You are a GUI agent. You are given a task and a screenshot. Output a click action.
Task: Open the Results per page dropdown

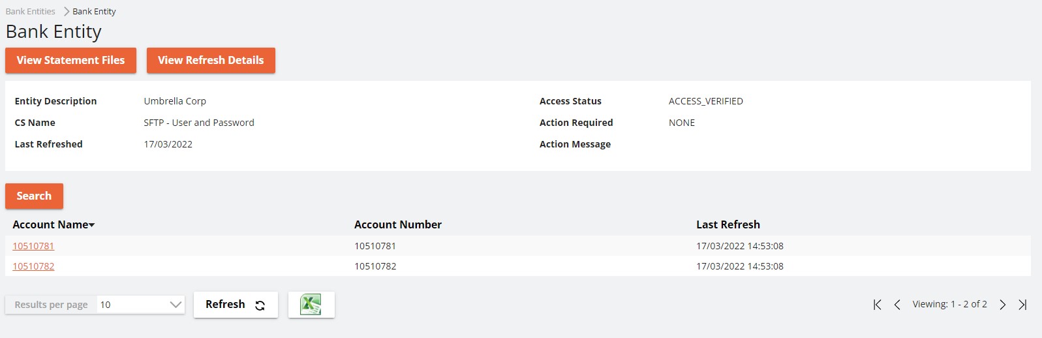click(x=140, y=305)
